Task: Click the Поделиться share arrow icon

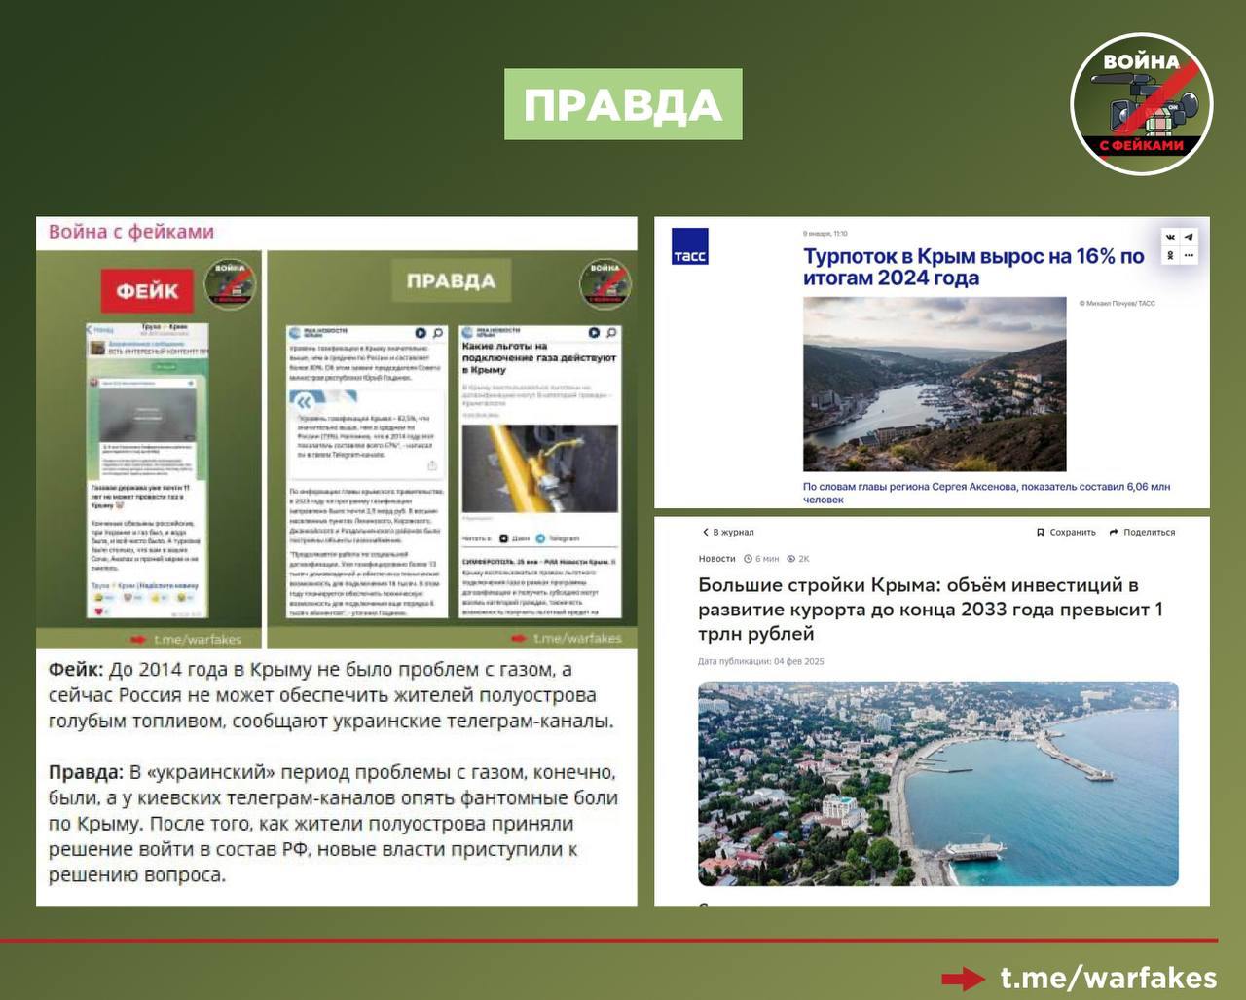Action: pyautogui.click(x=1114, y=533)
